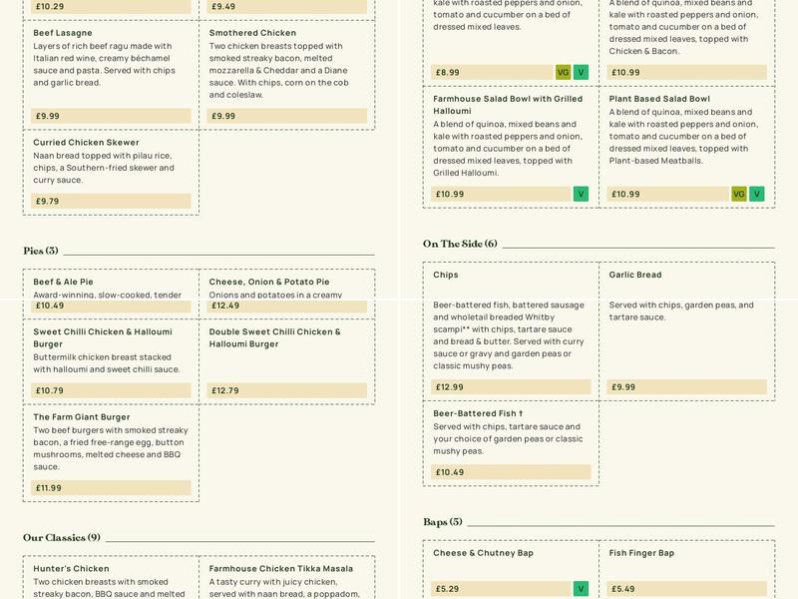Open the Beef Lasagne item title

[x=63, y=33]
